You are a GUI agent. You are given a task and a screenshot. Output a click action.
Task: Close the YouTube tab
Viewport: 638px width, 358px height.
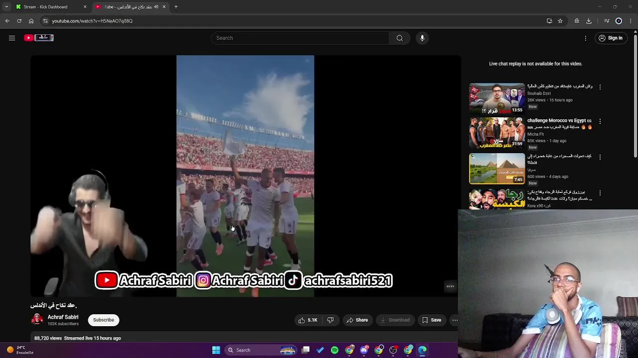164,7
